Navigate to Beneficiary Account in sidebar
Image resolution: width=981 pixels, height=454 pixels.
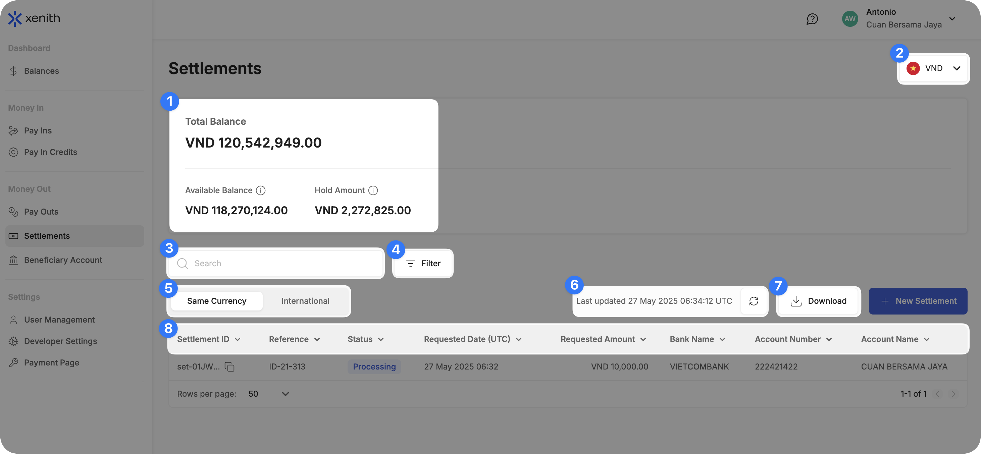coord(63,260)
